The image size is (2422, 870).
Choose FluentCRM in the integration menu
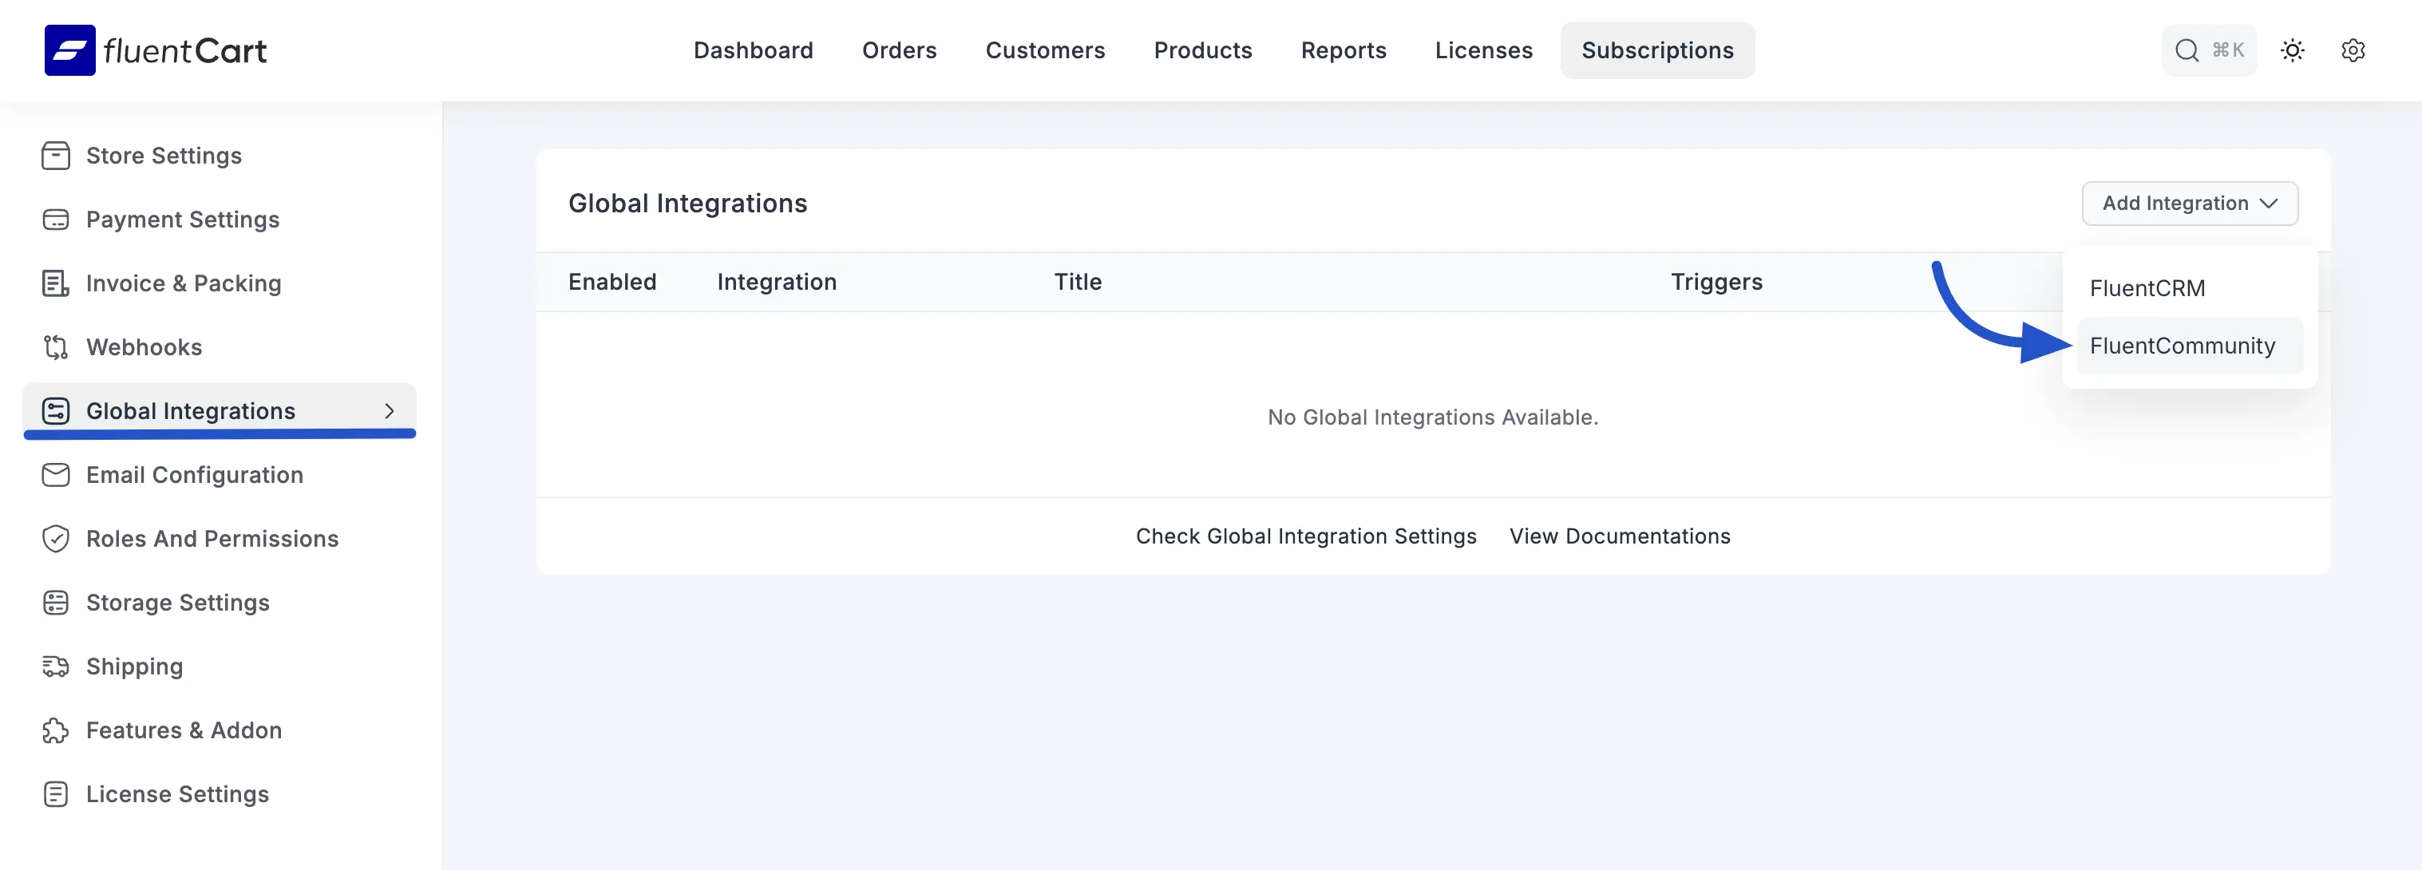pos(2147,289)
